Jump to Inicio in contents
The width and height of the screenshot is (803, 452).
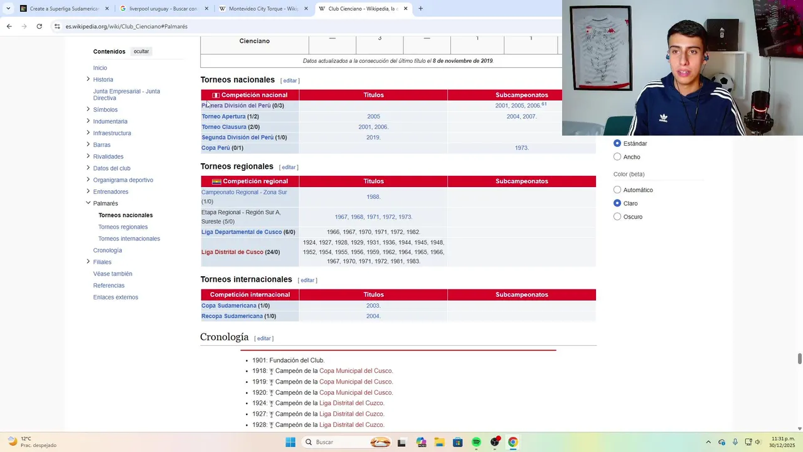(x=100, y=68)
